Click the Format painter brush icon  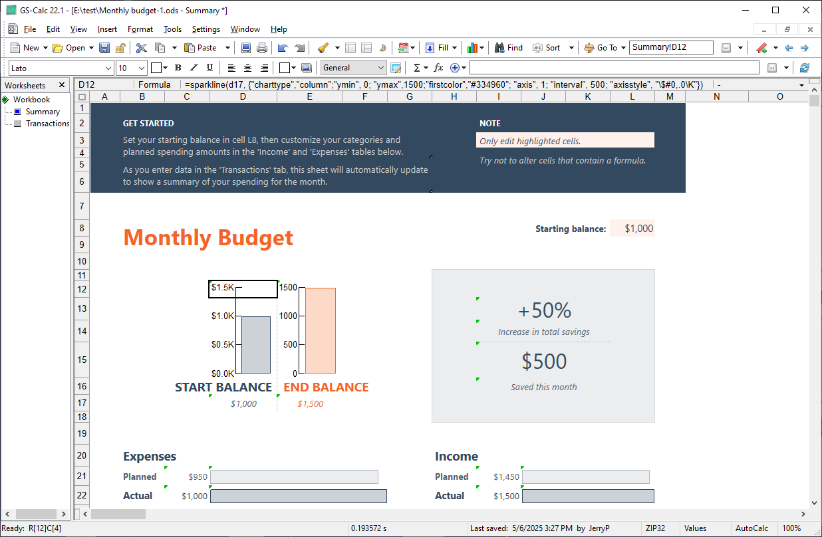coord(323,48)
